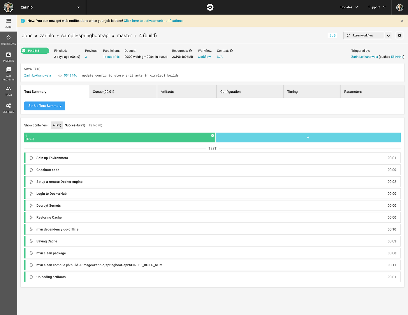Screen dimensions: 408x315
Task: Select green container 0 bar (00:40)
Action: (120, 138)
